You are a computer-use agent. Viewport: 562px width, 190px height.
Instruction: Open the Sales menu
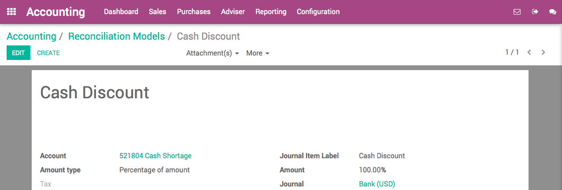(x=158, y=12)
